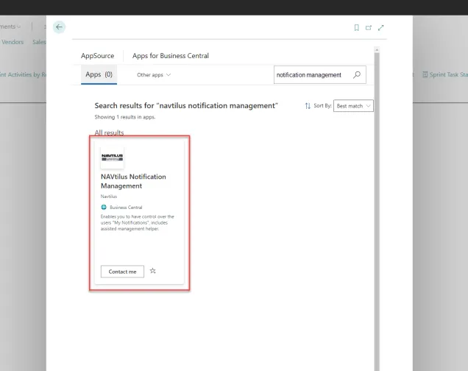Click the favorite star on NAVtilus card

coord(153,271)
